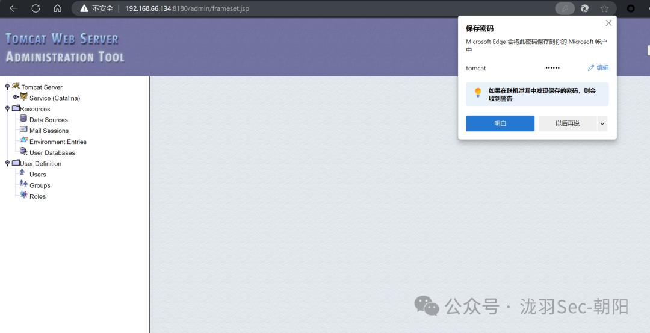
Task: Collapse the Tomcat Server tree node toggle
Action: [7, 87]
